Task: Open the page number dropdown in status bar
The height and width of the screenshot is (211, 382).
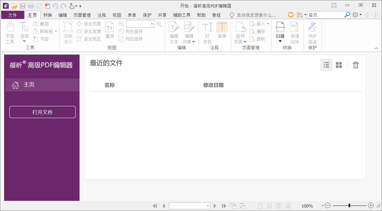Action: click(208, 206)
